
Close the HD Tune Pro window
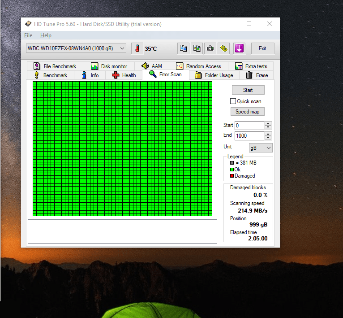click(270, 24)
